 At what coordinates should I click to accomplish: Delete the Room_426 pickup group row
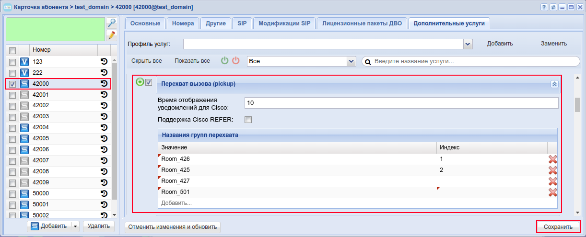pos(552,159)
